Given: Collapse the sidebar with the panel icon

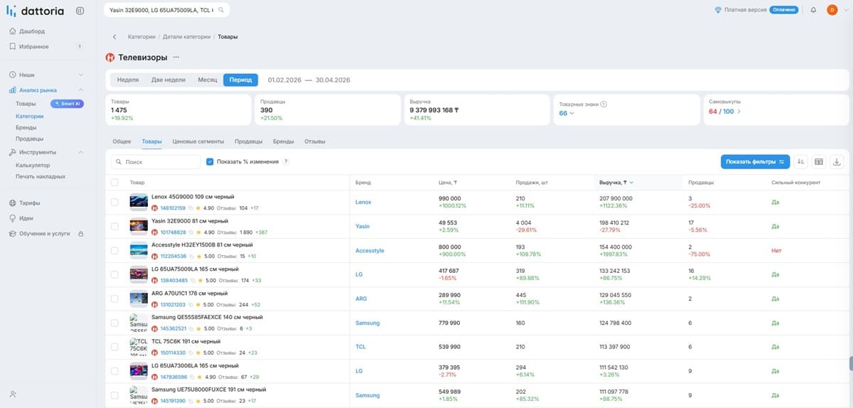Looking at the screenshot, I should (79, 11).
